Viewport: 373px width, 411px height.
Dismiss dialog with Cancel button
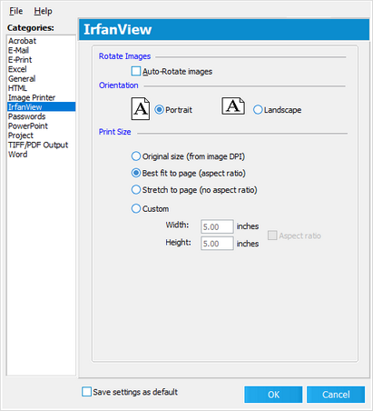[336, 395]
